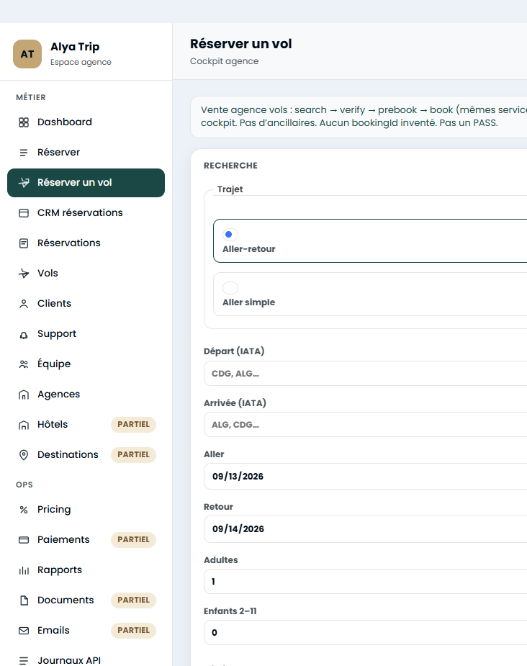527x666 pixels.
Task: Click the Arrivée (IATA) input field
Action: 365,424
